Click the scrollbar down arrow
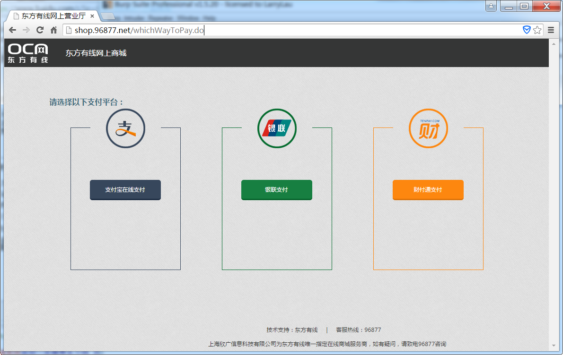Screen dimensions: 563x355 pos(554,346)
